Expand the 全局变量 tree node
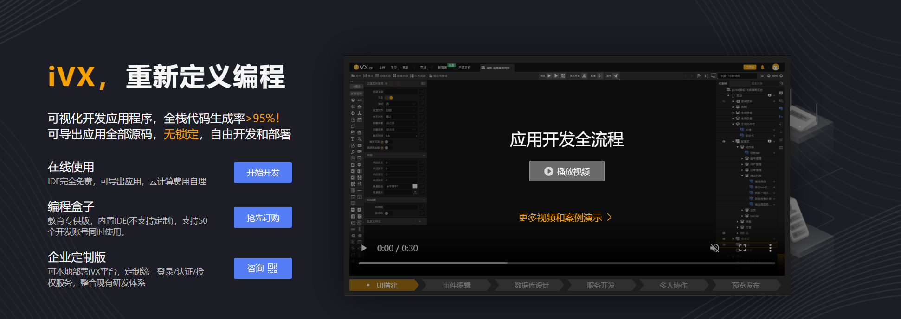Screen dimensions: 901x319 tap(733, 119)
